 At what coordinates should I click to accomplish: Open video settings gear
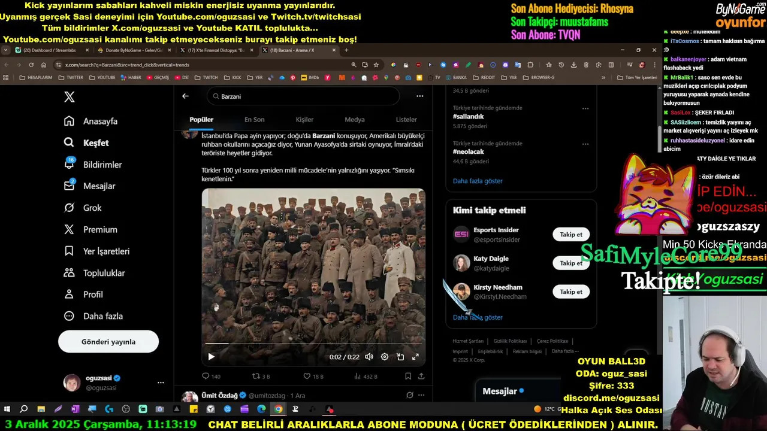(x=384, y=357)
